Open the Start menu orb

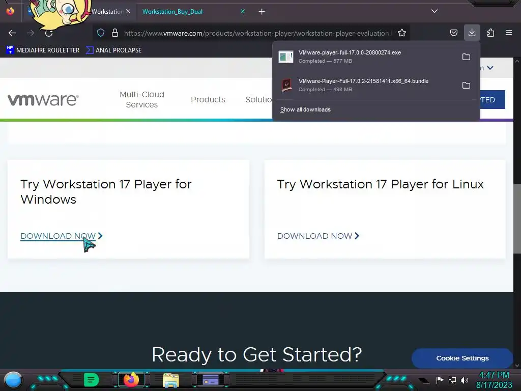[13, 380]
